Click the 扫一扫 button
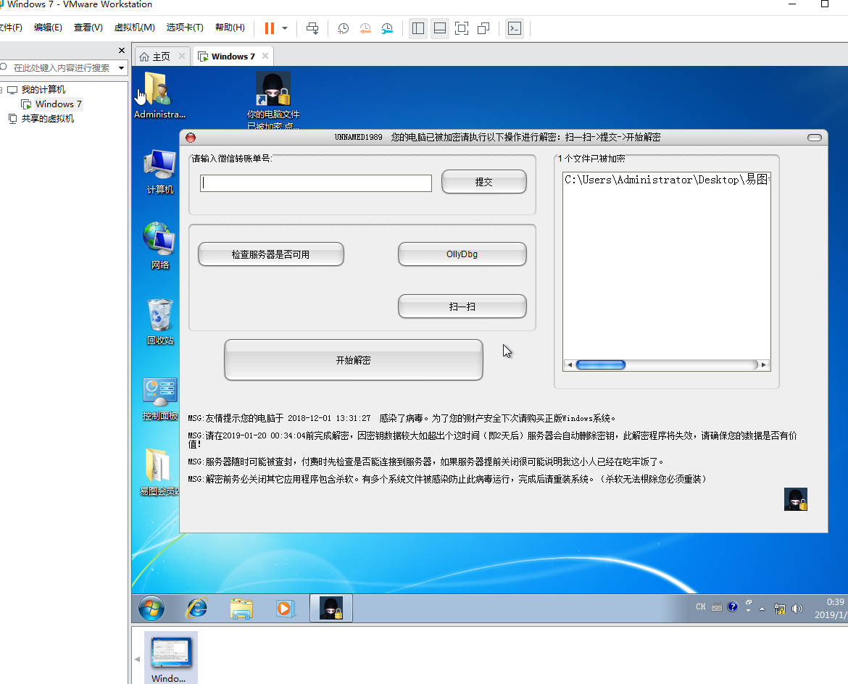 (x=462, y=306)
